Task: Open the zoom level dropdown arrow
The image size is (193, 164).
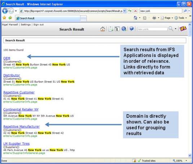Action: (x=186, y=161)
